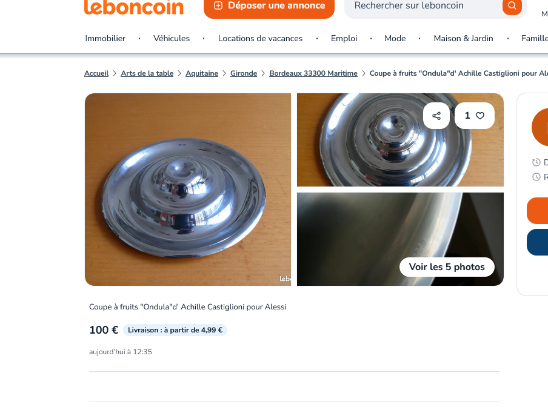
Task: Follow the Accueil breadcrumb link
Action: [96, 73]
